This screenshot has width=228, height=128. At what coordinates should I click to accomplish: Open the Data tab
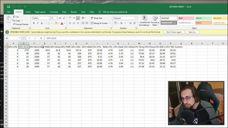coord(64,12)
